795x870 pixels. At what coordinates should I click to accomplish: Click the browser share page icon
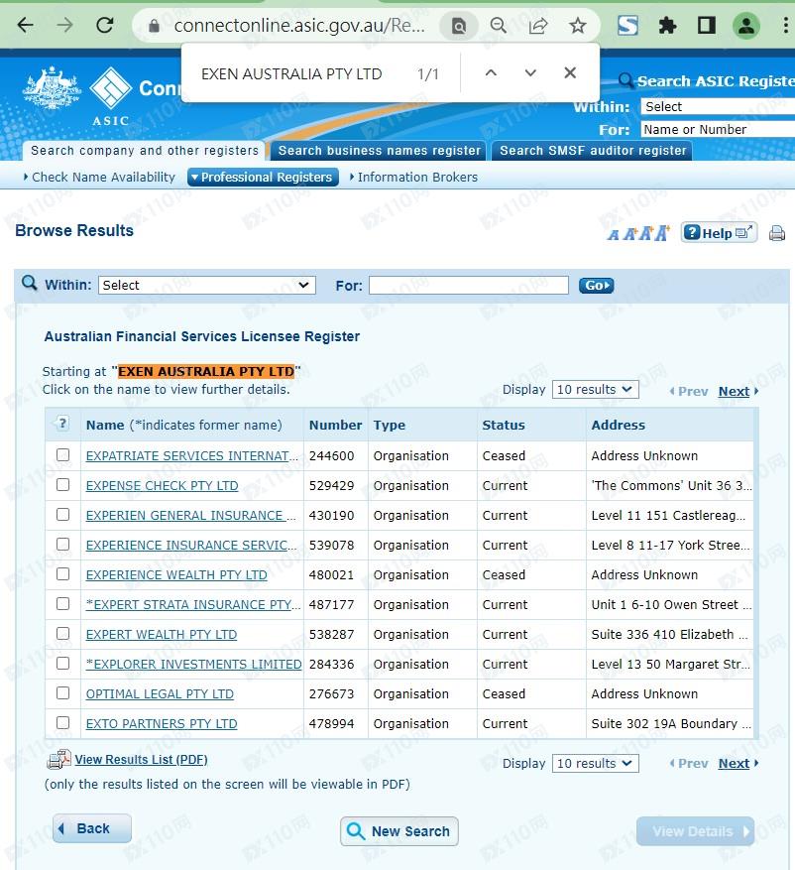pos(538,26)
